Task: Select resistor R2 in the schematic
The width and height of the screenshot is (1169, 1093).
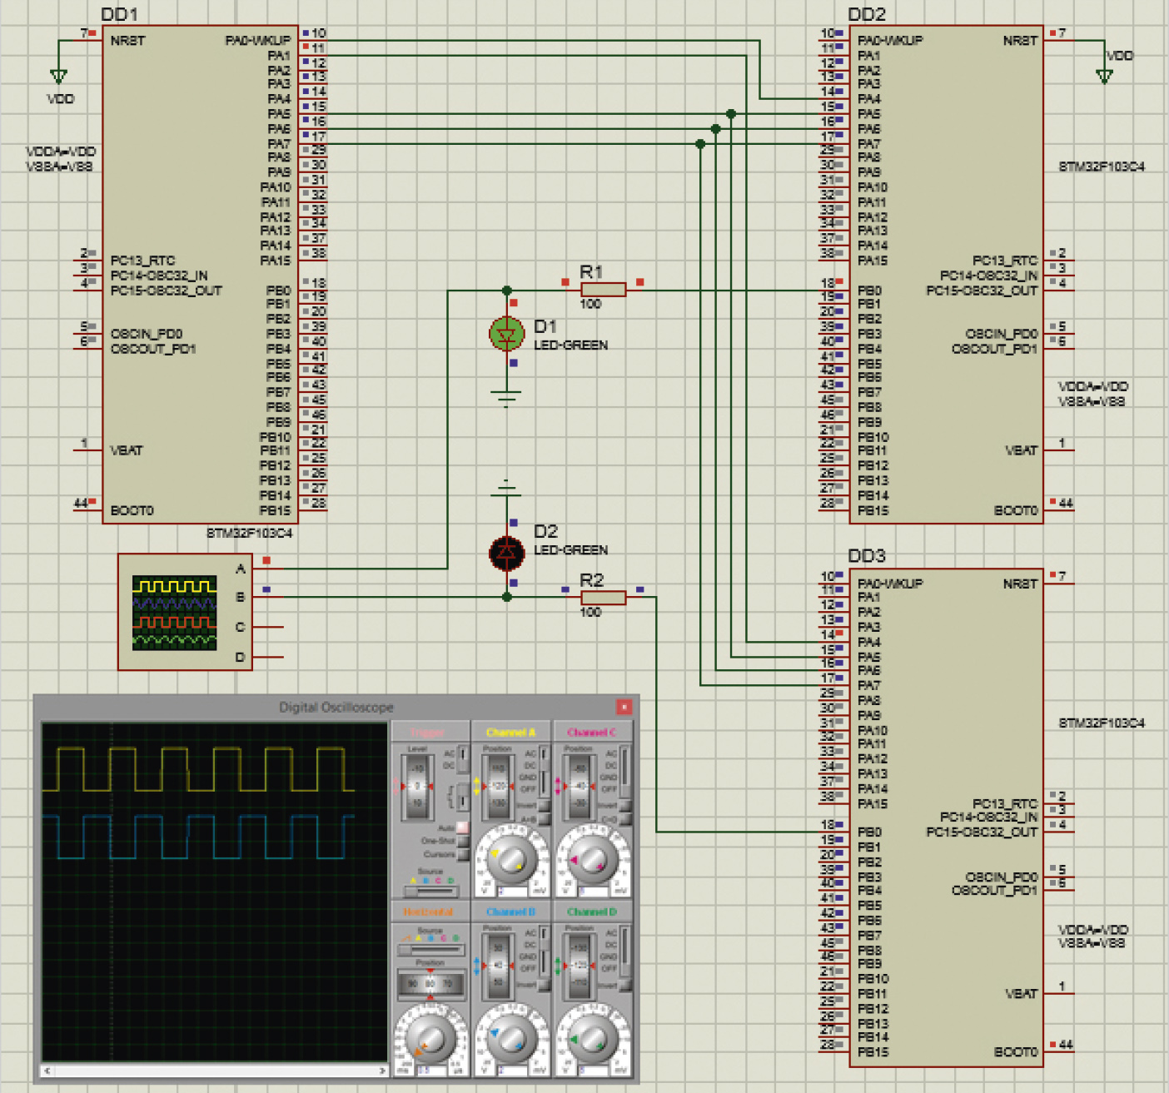Action: 603,597
